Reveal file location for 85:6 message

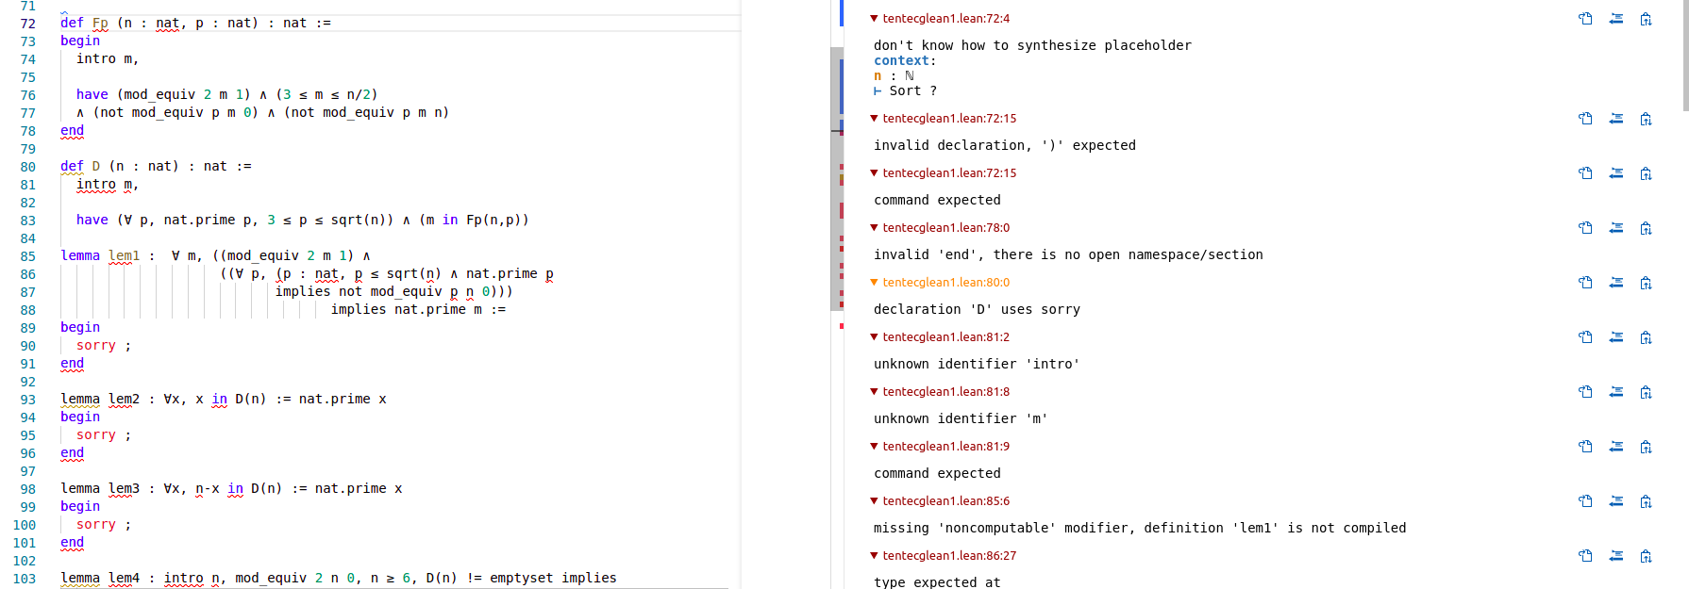1586,501
